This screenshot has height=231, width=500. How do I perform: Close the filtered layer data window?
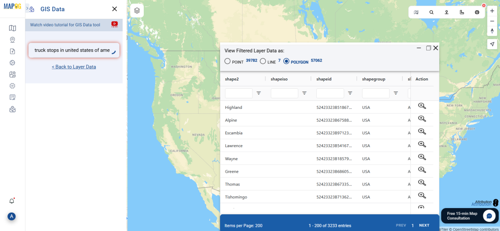(x=436, y=48)
